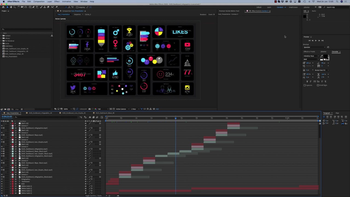
Task: Select the Brush tool
Action: [41, 7]
